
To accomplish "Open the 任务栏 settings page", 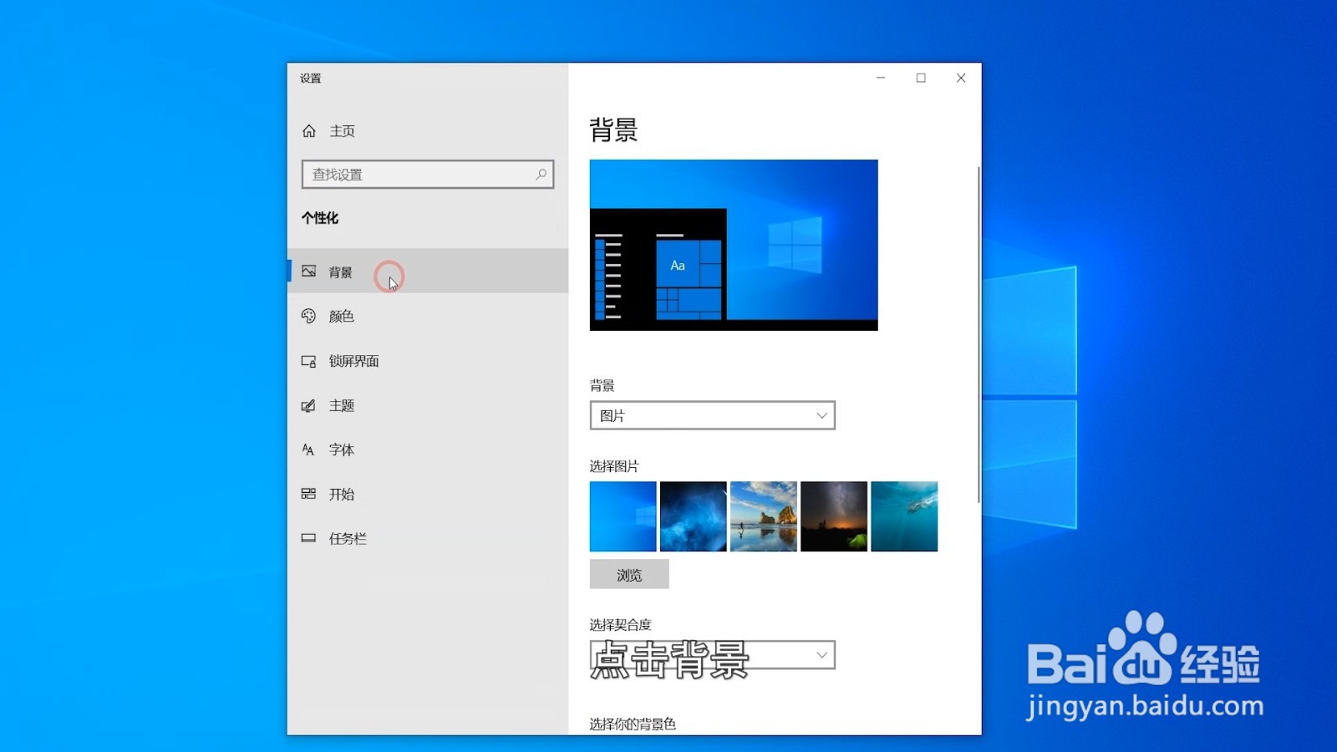I will tap(427, 538).
